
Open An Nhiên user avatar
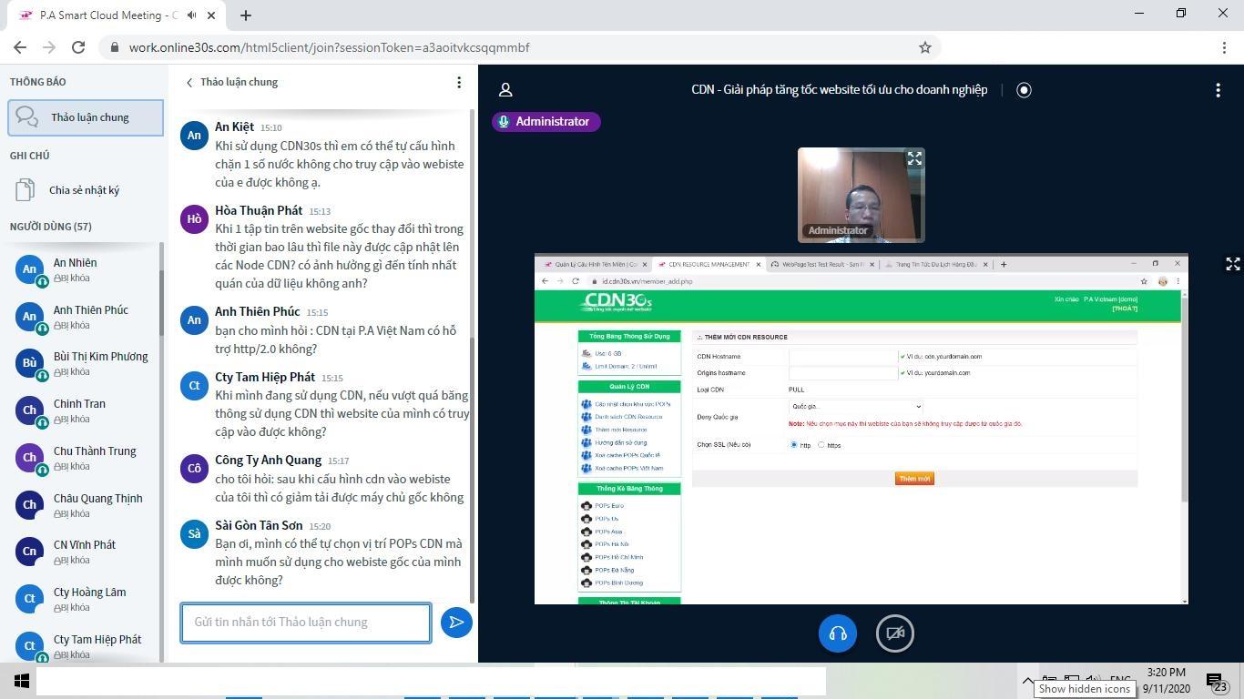(x=29, y=269)
